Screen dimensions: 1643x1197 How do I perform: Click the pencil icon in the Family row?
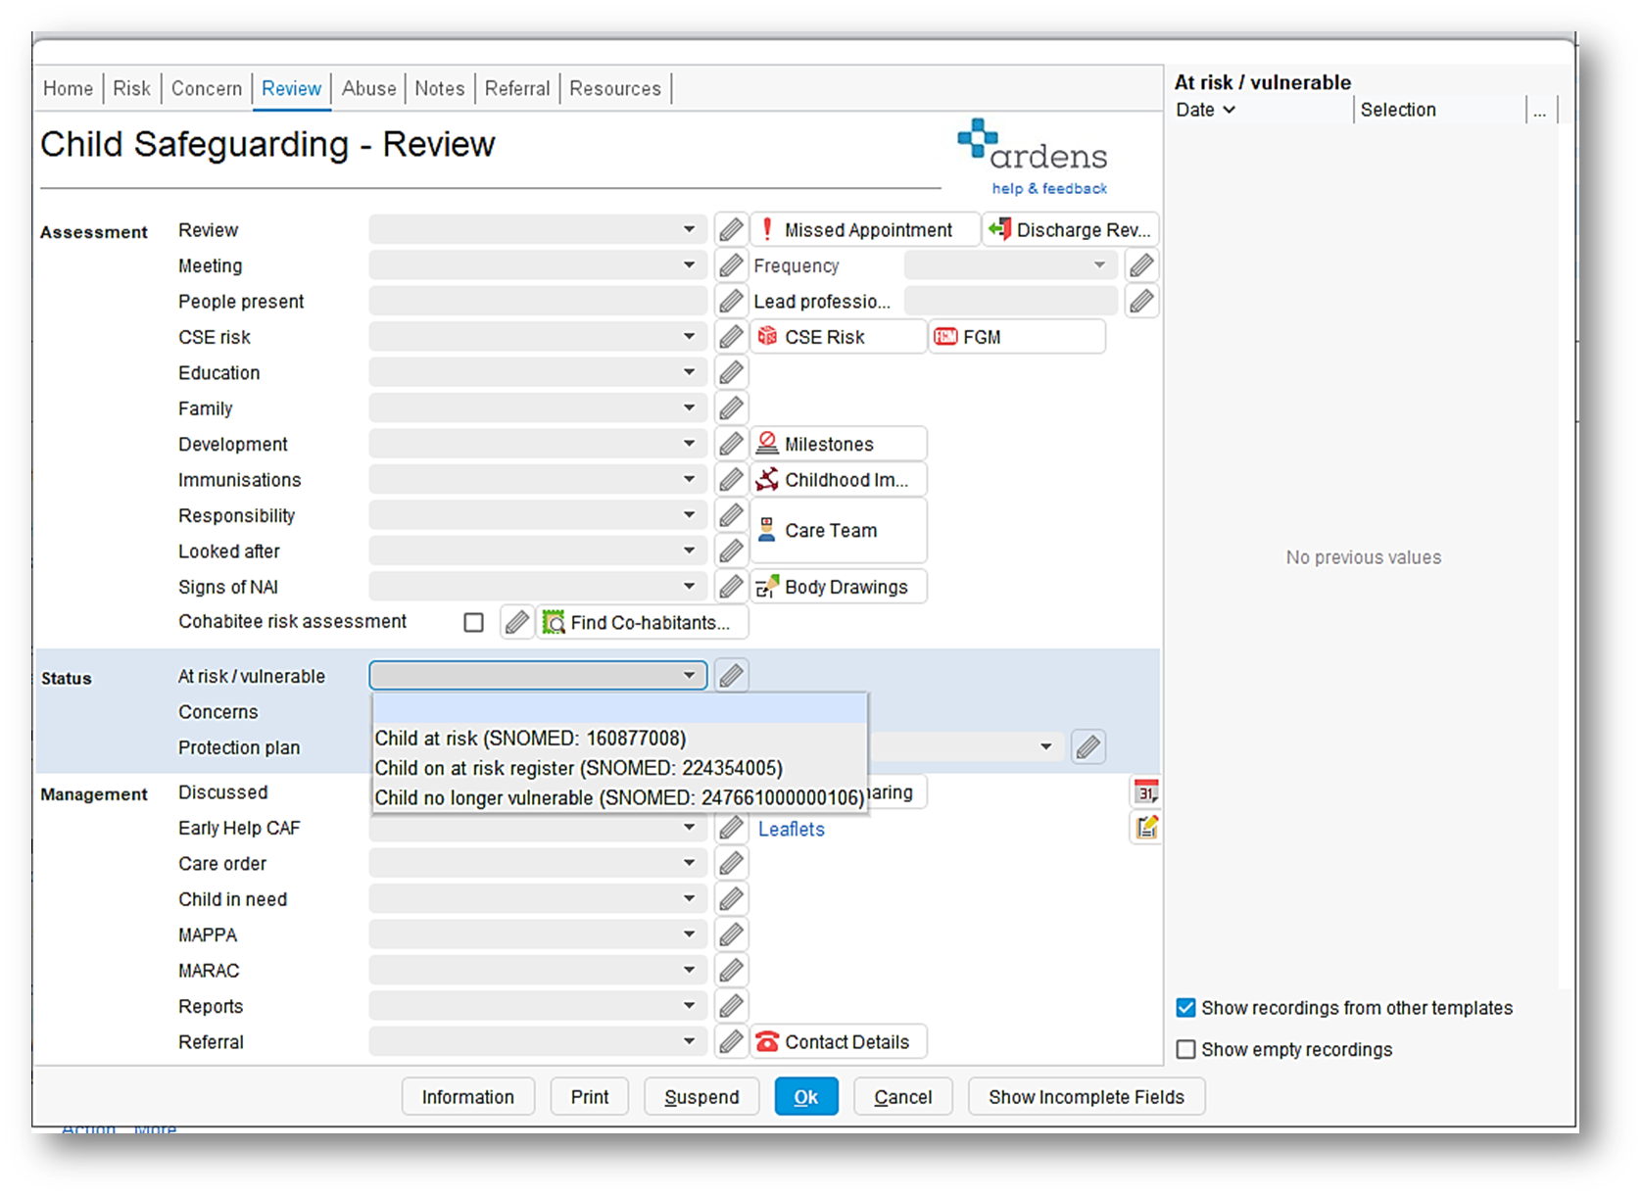click(731, 407)
